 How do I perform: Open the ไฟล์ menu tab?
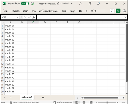click(6, 11)
